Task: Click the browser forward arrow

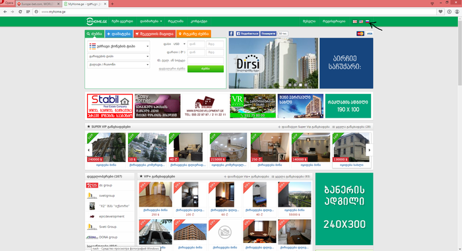Action: [13, 12]
